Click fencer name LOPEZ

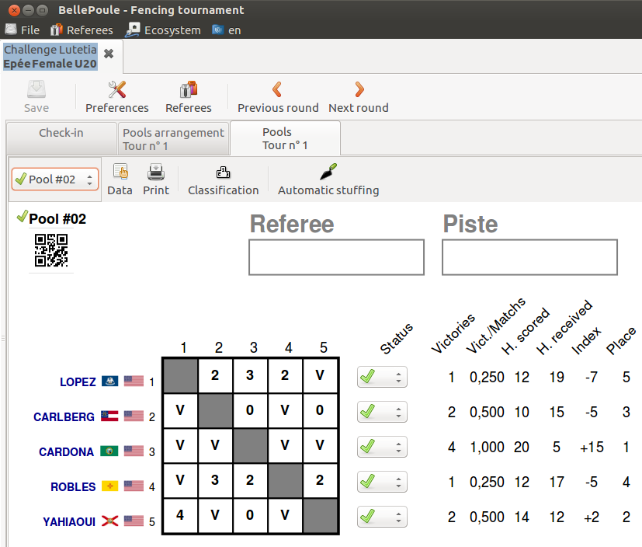coord(78,382)
